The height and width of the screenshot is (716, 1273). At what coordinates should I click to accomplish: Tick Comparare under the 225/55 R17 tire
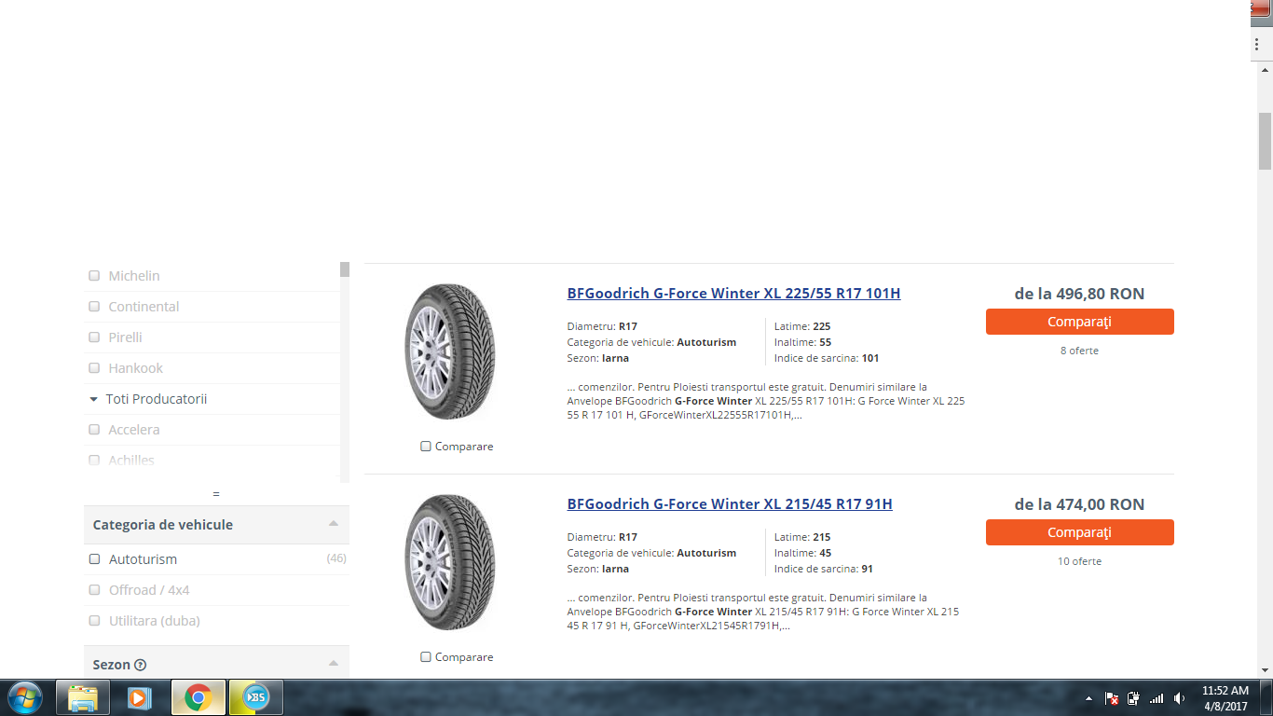pos(426,447)
